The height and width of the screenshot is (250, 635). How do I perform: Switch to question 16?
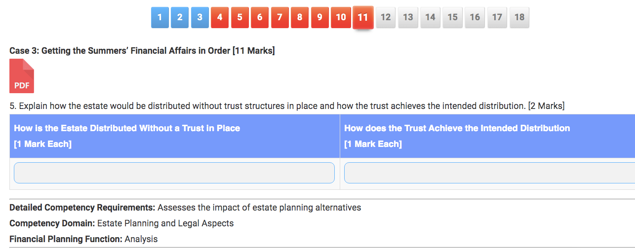pyautogui.click(x=475, y=17)
